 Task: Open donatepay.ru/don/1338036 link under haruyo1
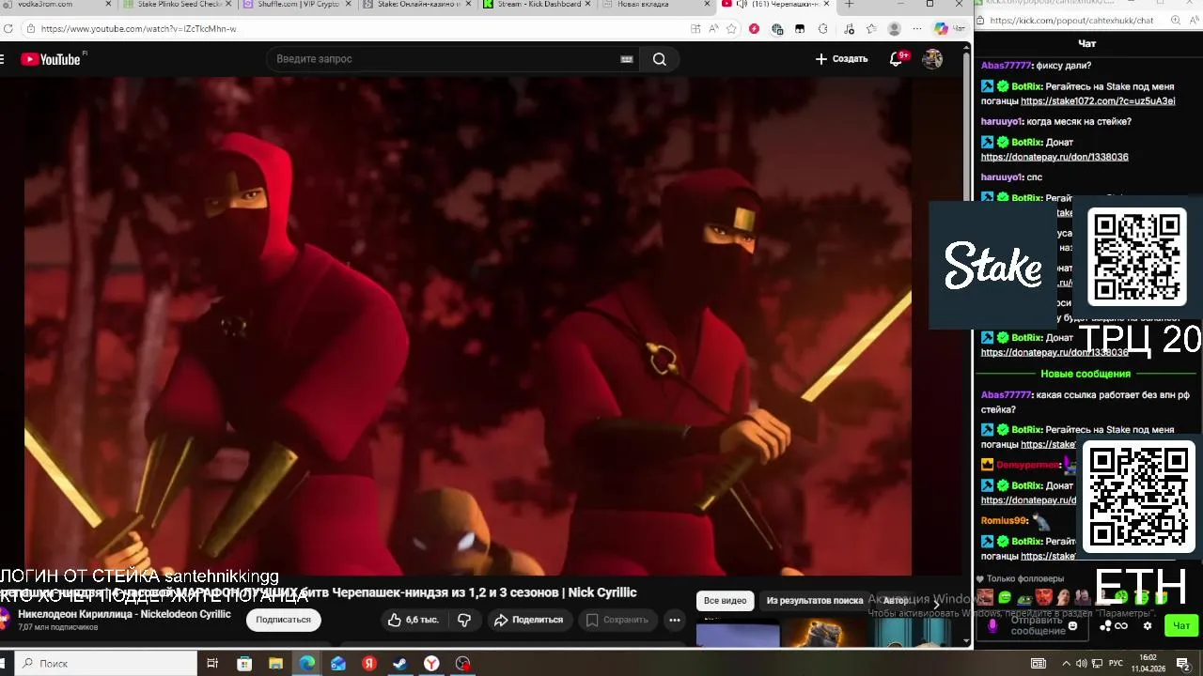(1055, 157)
